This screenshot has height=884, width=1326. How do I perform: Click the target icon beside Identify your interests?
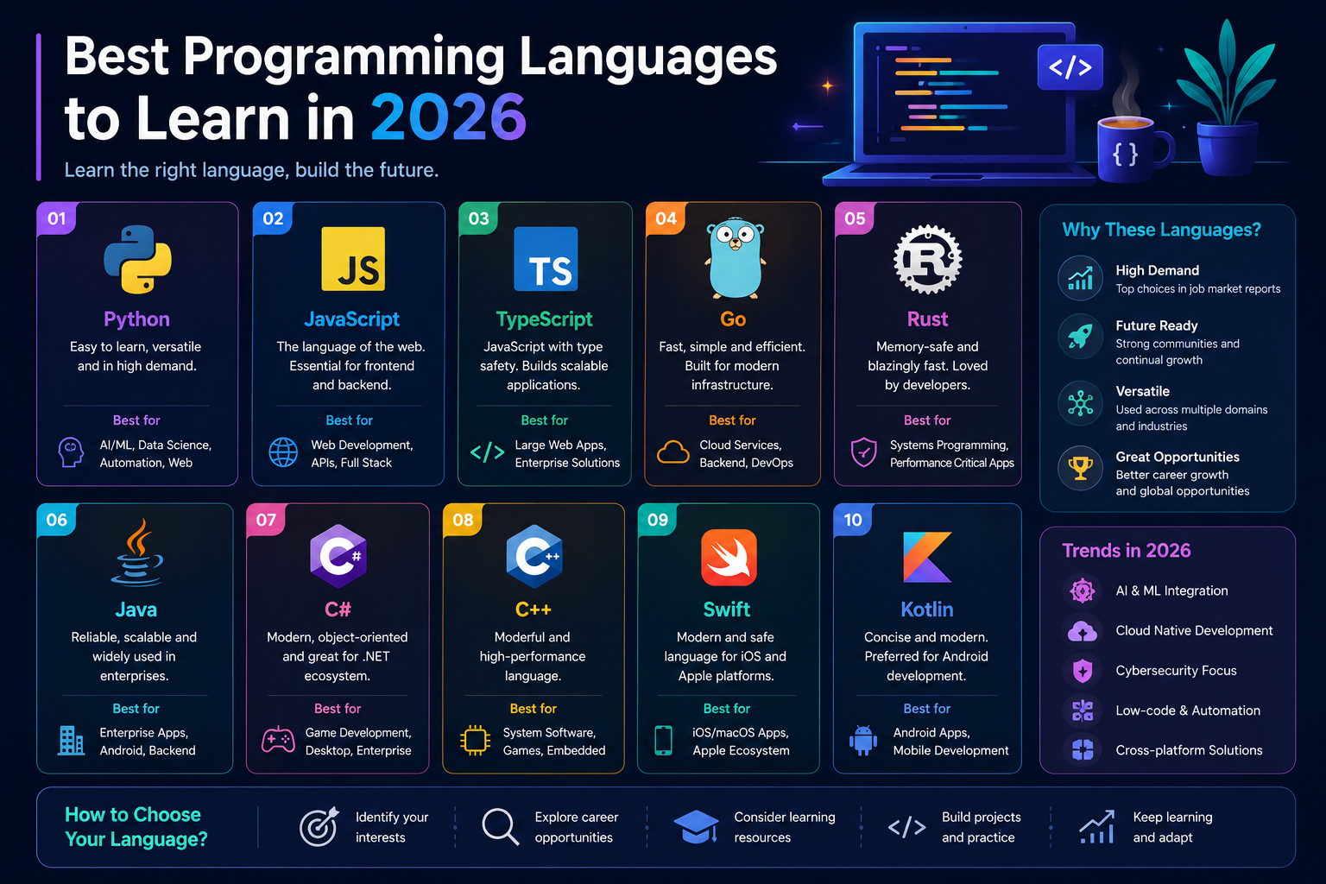319,827
